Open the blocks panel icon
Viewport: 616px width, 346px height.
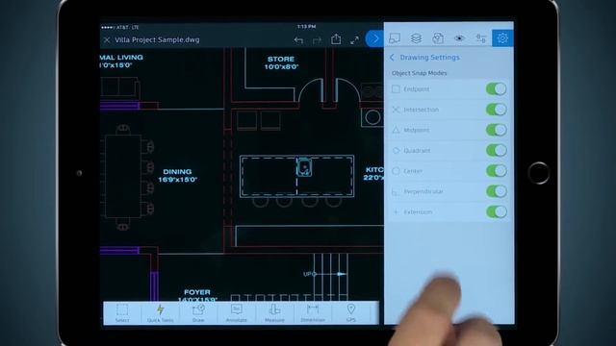[x=438, y=38]
